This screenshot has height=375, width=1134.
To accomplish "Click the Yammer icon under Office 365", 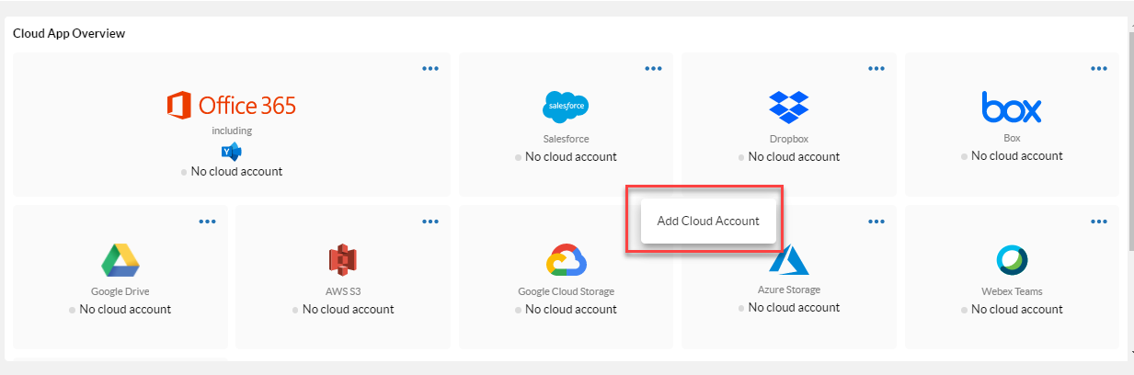I will 231,152.
